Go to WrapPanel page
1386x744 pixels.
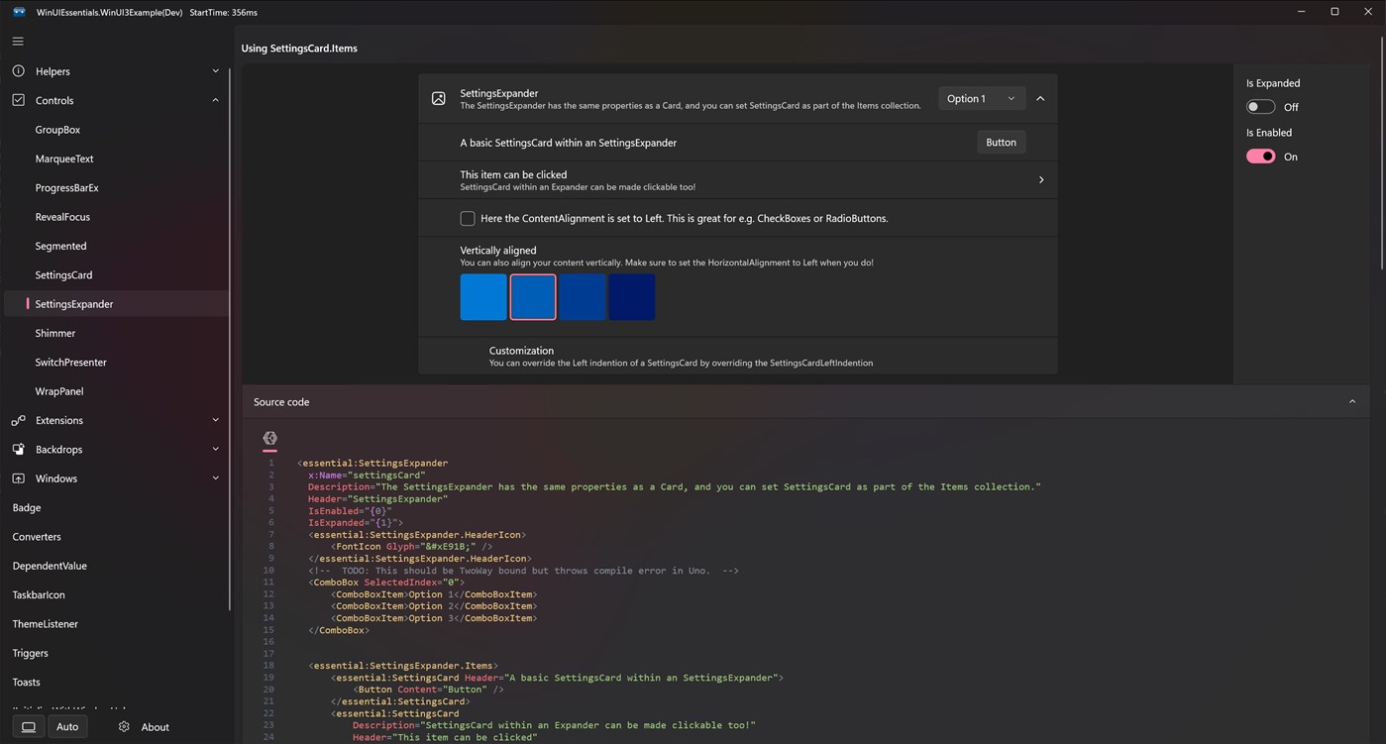(116, 391)
